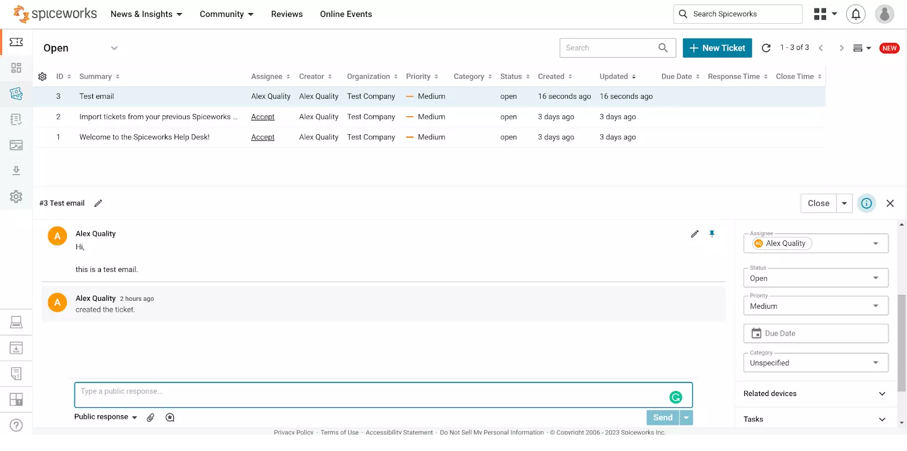Click the attachment paperclip icon

pos(150,418)
